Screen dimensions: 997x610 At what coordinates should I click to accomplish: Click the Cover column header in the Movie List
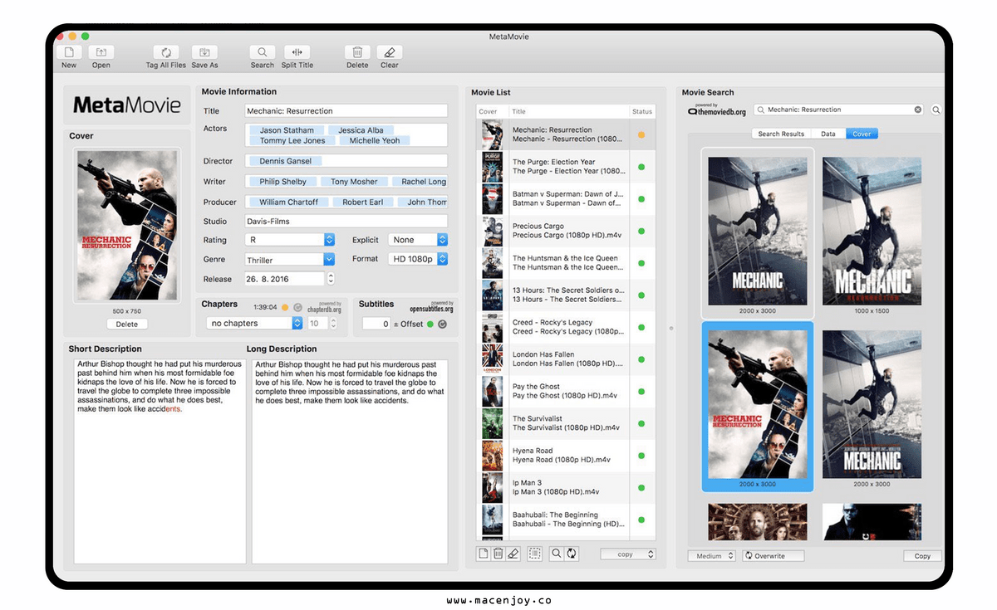click(492, 111)
